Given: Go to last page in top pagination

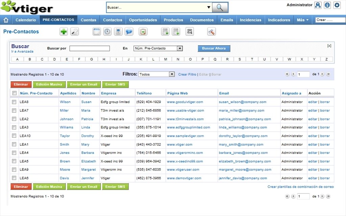Looking at the screenshot, I should [328, 74].
